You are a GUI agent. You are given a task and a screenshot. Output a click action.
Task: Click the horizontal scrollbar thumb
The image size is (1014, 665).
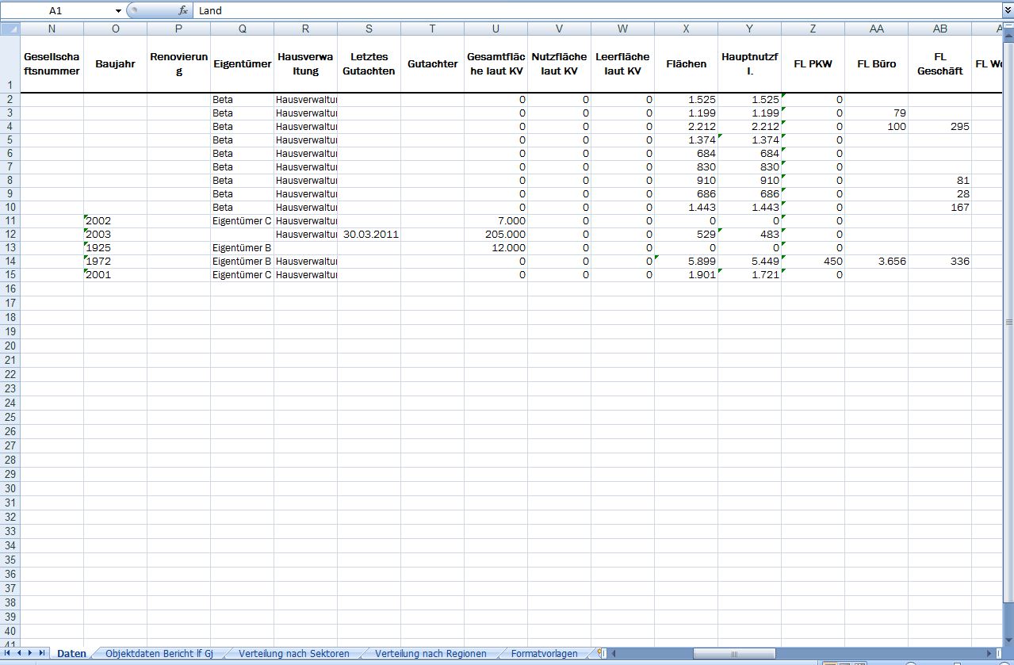[734, 654]
